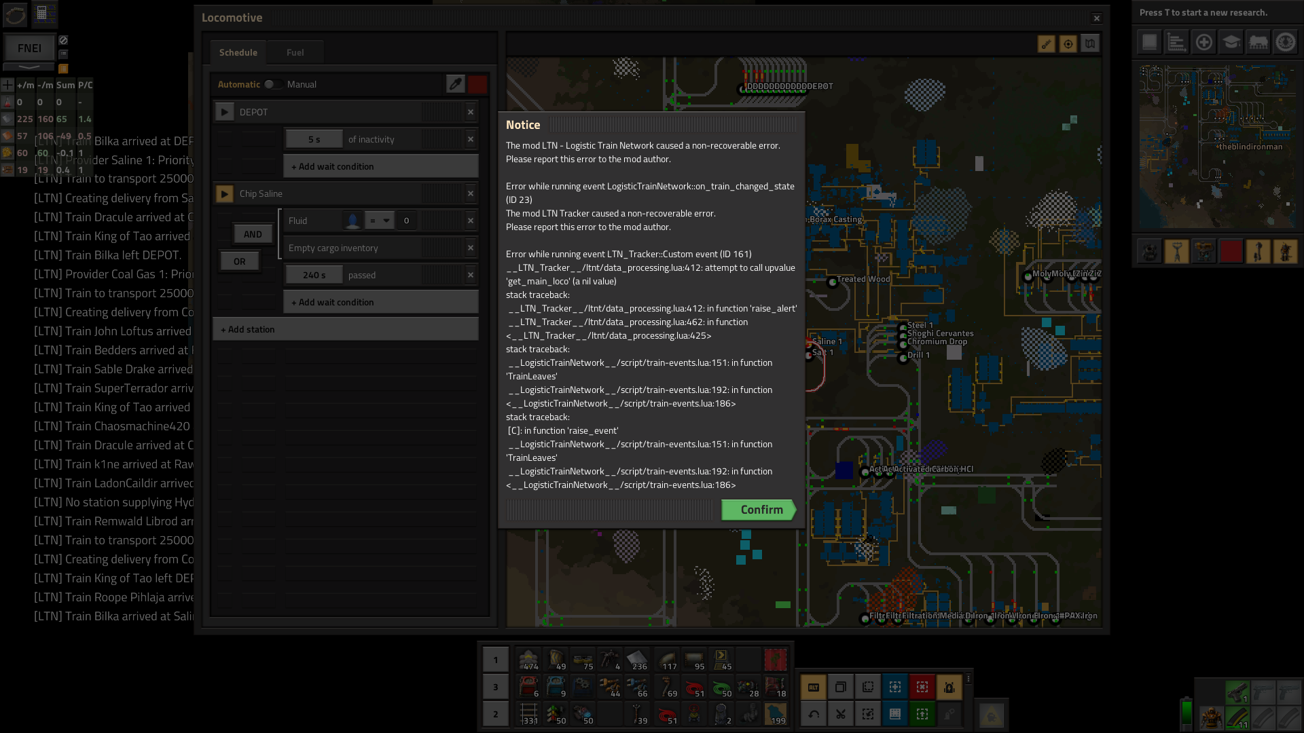Open the trains overview locomotive icon

(x=1258, y=42)
